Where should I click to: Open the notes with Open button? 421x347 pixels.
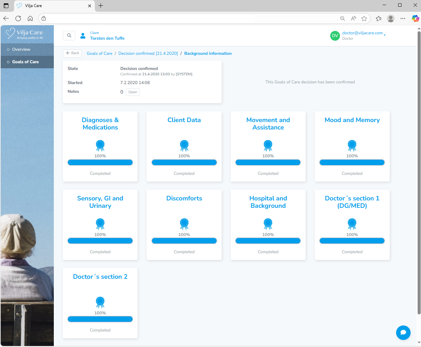click(x=133, y=92)
